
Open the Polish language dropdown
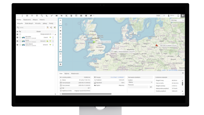point(160,16)
